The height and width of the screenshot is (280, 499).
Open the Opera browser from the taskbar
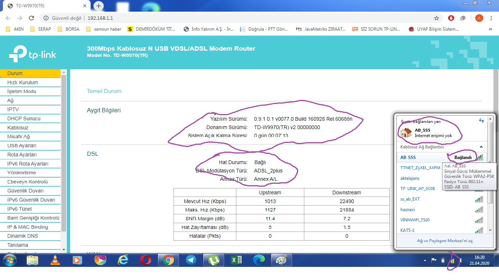(x=145, y=260)
